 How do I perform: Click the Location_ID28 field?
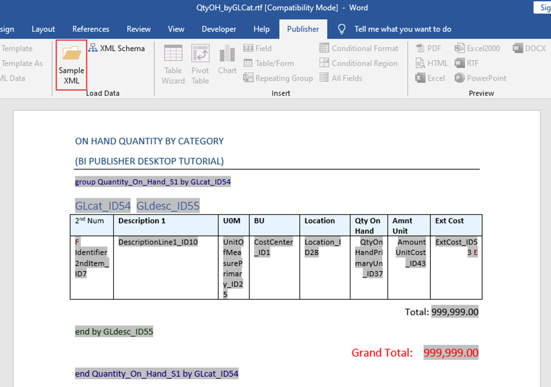coord(322,247)
